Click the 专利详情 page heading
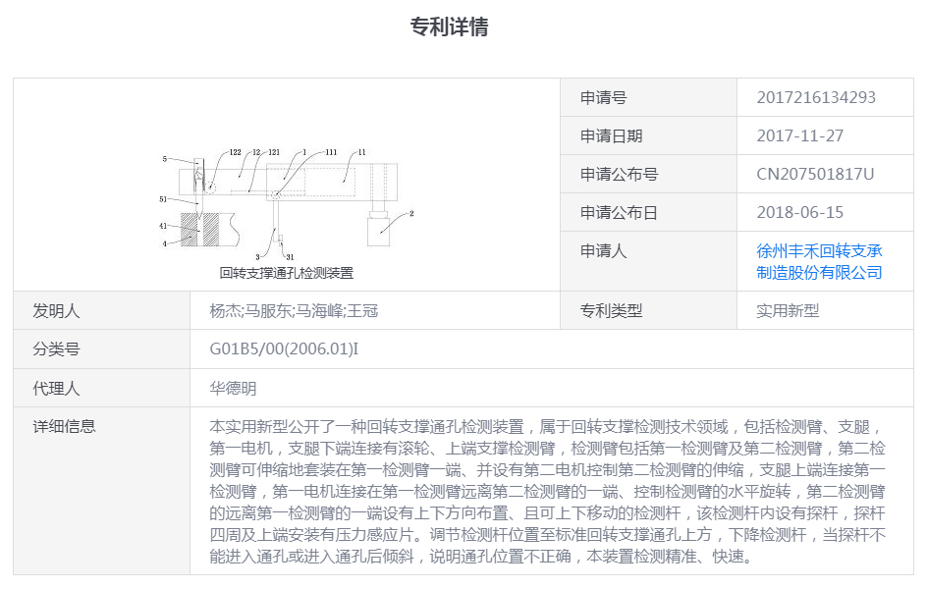 (450, 27)
